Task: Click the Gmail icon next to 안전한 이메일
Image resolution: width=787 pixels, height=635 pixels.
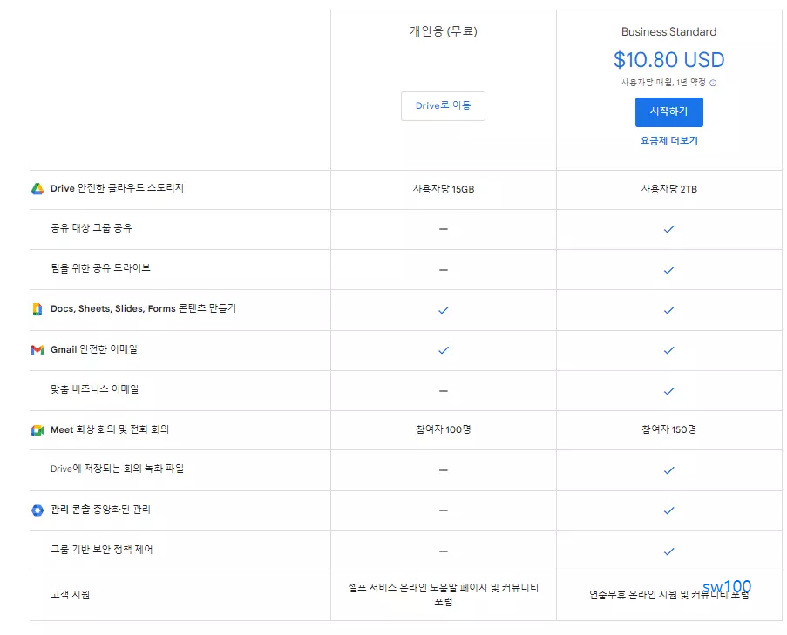Action: [37, 349]
